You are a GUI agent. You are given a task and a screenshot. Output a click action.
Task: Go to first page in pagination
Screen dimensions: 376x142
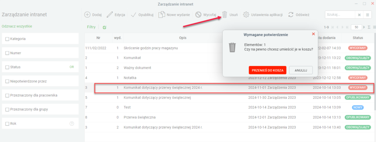(333, 27)
